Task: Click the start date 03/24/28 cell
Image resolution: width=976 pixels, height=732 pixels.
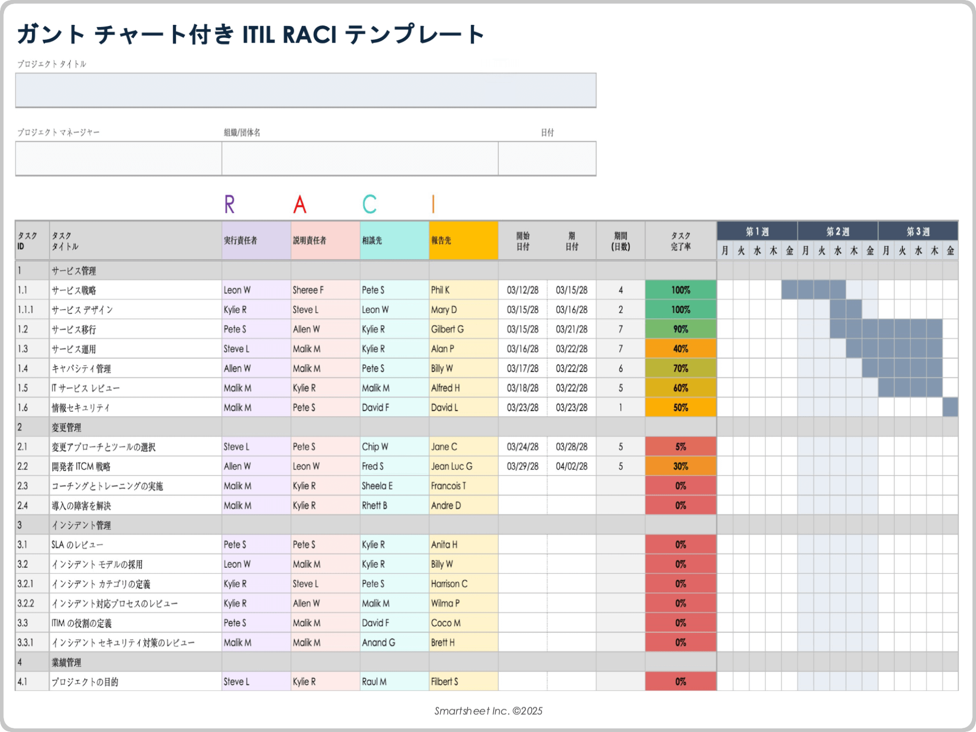Action: point(523,446)
